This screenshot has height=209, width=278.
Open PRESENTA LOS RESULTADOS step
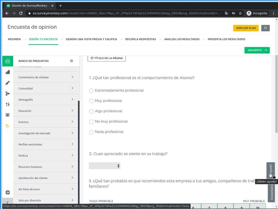(x=226, y=39)
